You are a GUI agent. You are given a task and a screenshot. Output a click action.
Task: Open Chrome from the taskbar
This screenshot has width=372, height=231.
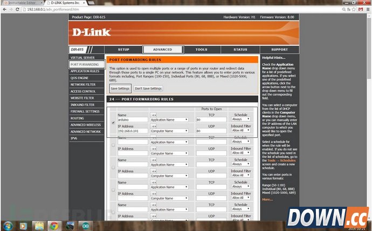(x=54, y=225)
